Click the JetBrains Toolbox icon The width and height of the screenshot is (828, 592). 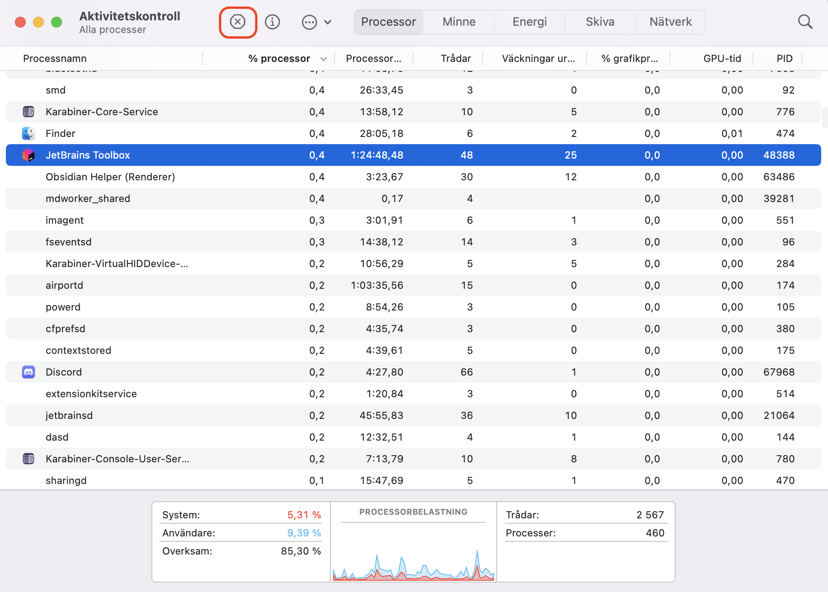pos(28,155)
